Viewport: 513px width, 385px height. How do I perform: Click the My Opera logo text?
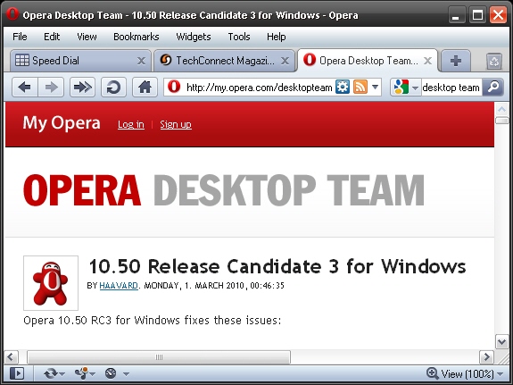click(x=62, y=123)
